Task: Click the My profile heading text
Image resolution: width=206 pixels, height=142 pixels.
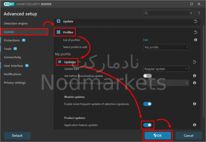Action: point(63,54)
